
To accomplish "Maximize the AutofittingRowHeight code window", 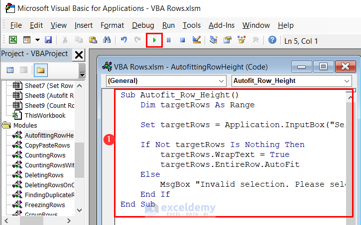I will click(x=323, y=67).
